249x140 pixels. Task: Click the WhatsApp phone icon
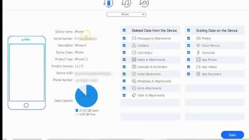coord(134,81)
